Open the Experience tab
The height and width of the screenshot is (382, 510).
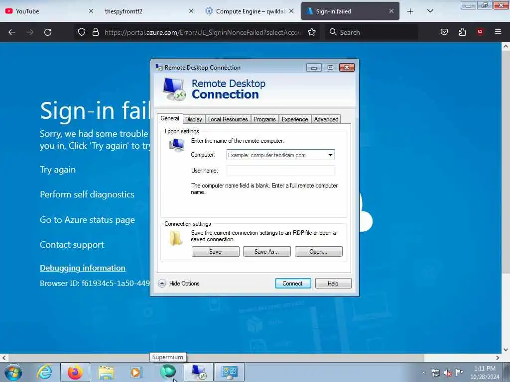295,119
